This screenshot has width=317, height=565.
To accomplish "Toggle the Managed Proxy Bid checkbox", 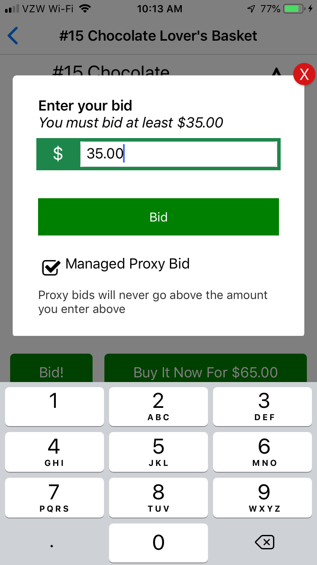I will [50, 267].
